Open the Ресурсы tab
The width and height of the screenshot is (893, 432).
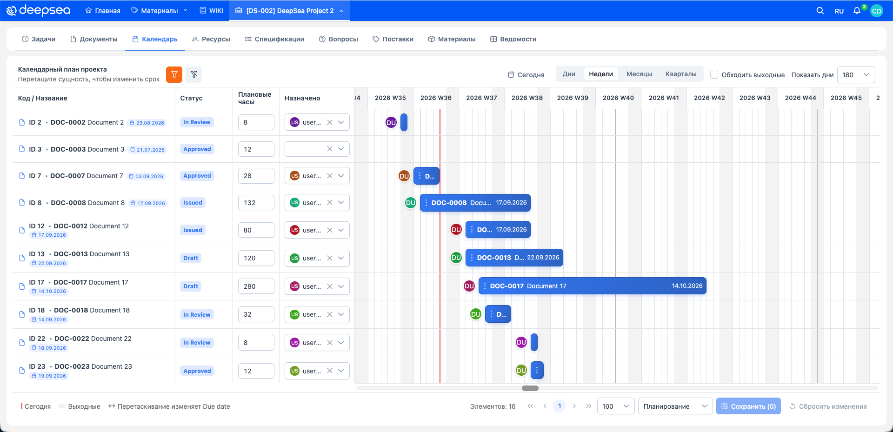(x=211, y=39)
